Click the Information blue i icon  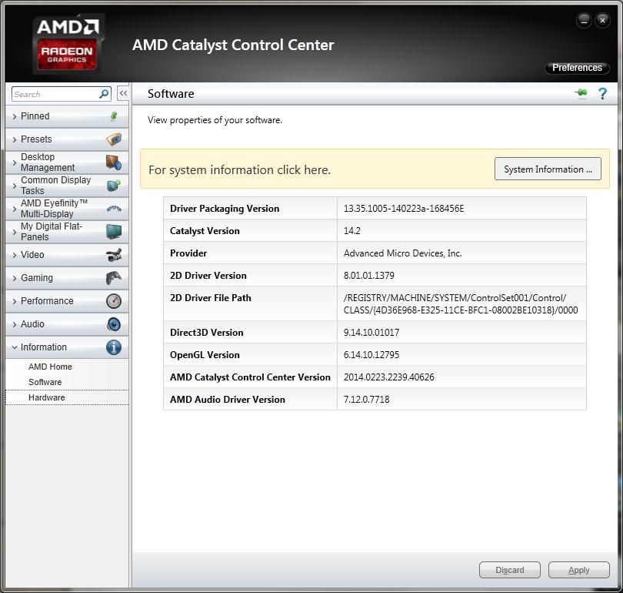tap(114, 347)
